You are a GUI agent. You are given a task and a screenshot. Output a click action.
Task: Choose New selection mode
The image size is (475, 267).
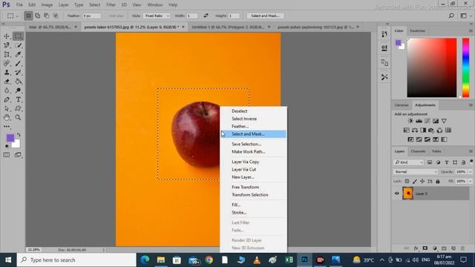click(28, 16)
